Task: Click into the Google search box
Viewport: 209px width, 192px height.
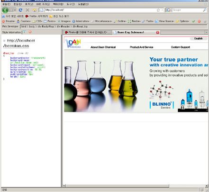Action: pyautogui.click(x=187, y=10)
